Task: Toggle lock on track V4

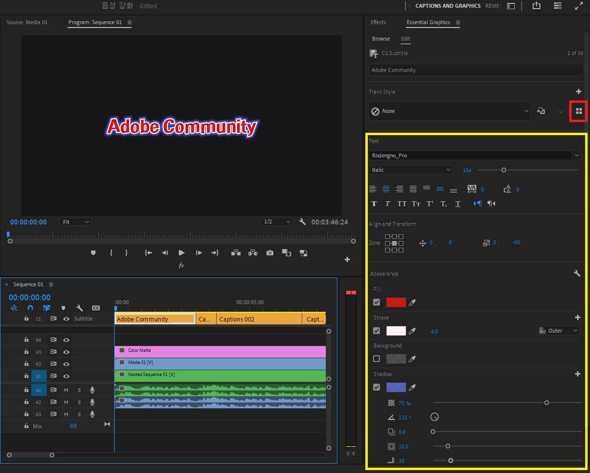Action: pos(27,340)
